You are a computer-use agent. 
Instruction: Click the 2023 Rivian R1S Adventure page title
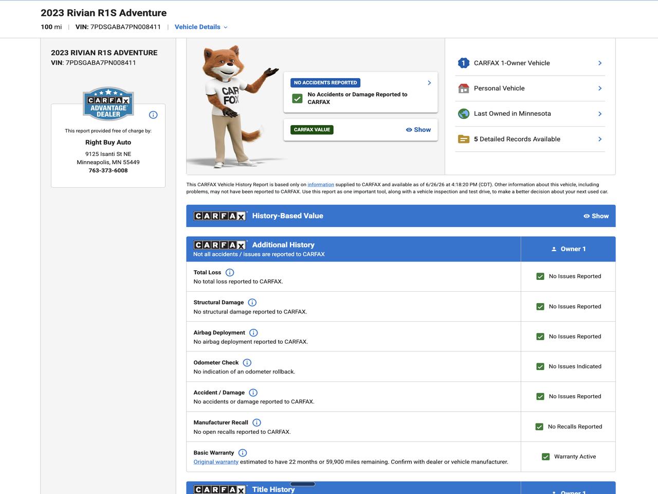[104, 13]
